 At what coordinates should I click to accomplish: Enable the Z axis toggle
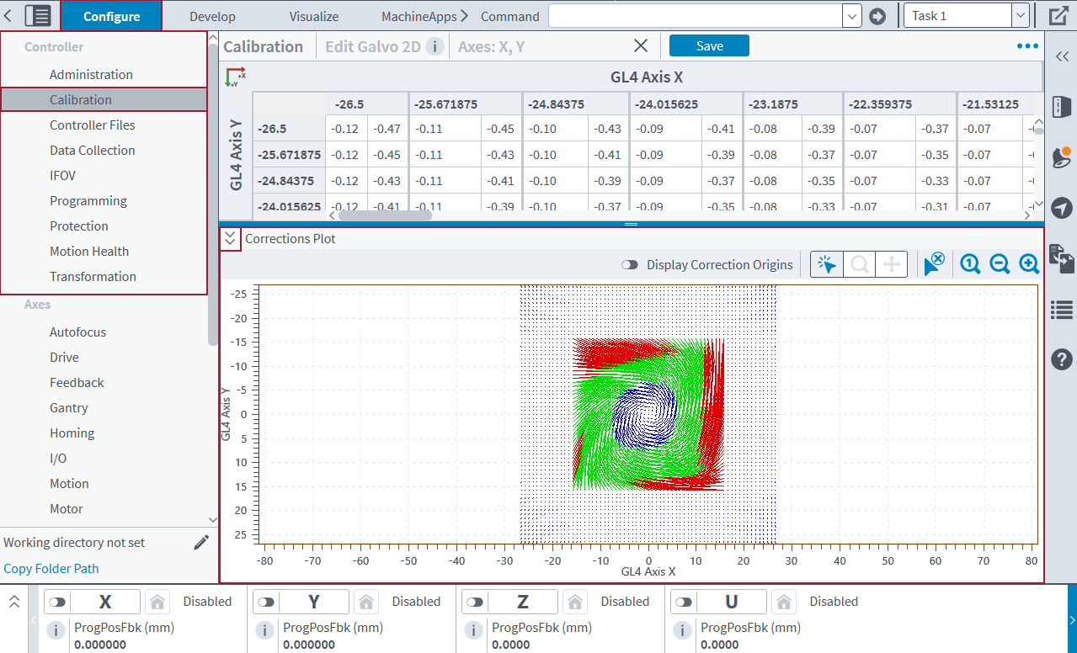point(475,602)
